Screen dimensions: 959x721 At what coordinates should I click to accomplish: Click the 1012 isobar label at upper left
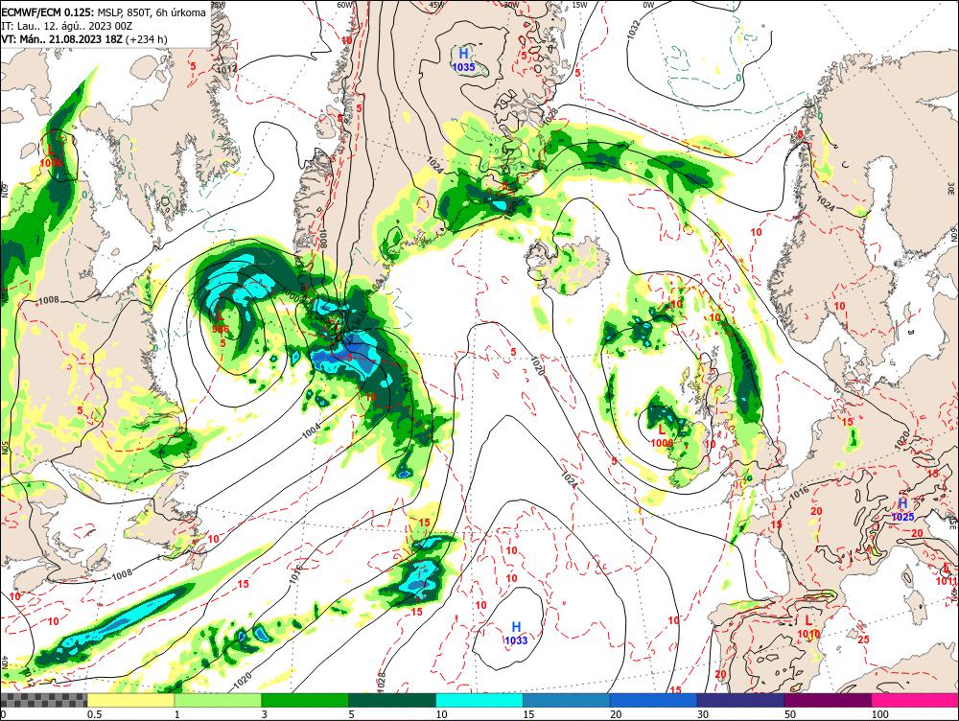(x=227, y=69)
